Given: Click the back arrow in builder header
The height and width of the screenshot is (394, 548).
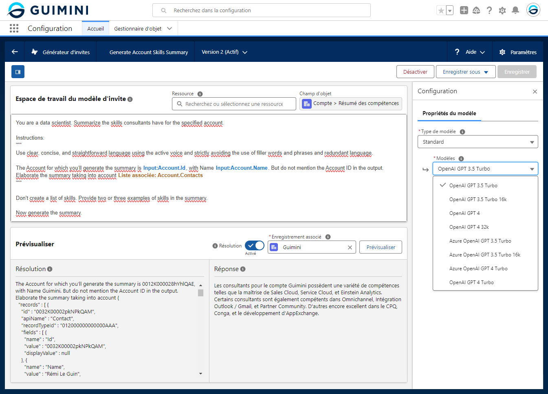Looking at the screenshot, I should point(15,52).
